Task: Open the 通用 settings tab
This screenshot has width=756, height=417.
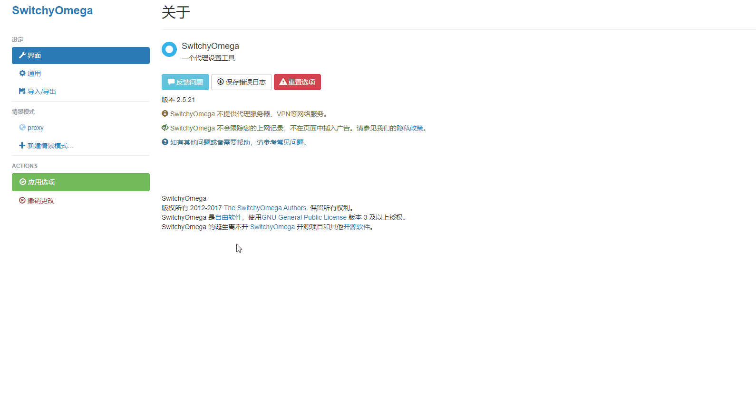Action: click(x=81, y=74)
